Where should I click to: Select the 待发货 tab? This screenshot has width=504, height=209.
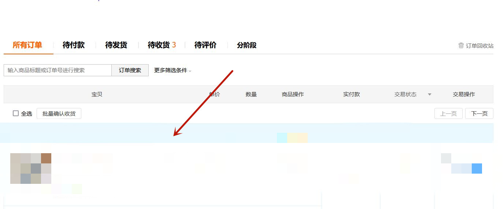tap(116, 45)
